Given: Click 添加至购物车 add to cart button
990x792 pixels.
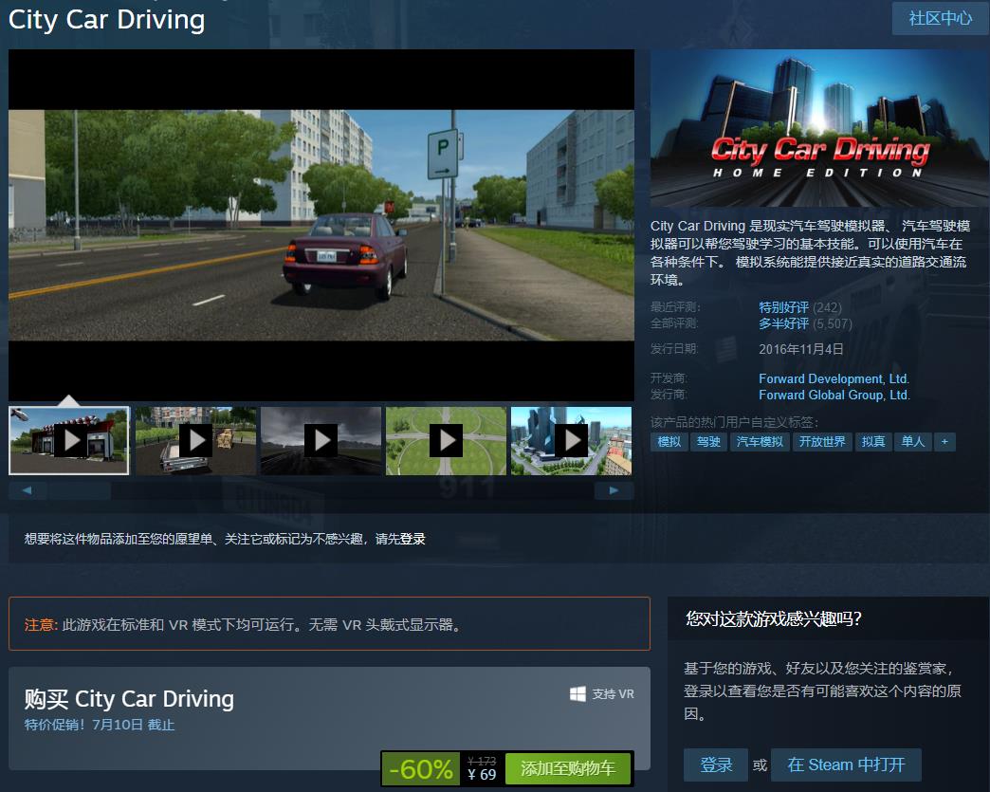Looking at the screenshot, I should point(568,768).
